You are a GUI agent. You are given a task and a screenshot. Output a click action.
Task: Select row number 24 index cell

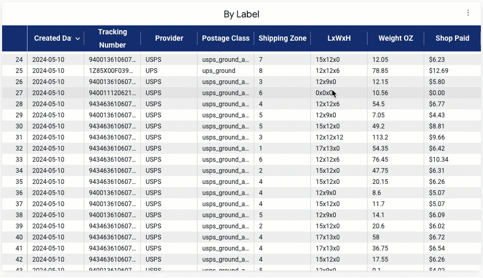click(x=19, y=60)
